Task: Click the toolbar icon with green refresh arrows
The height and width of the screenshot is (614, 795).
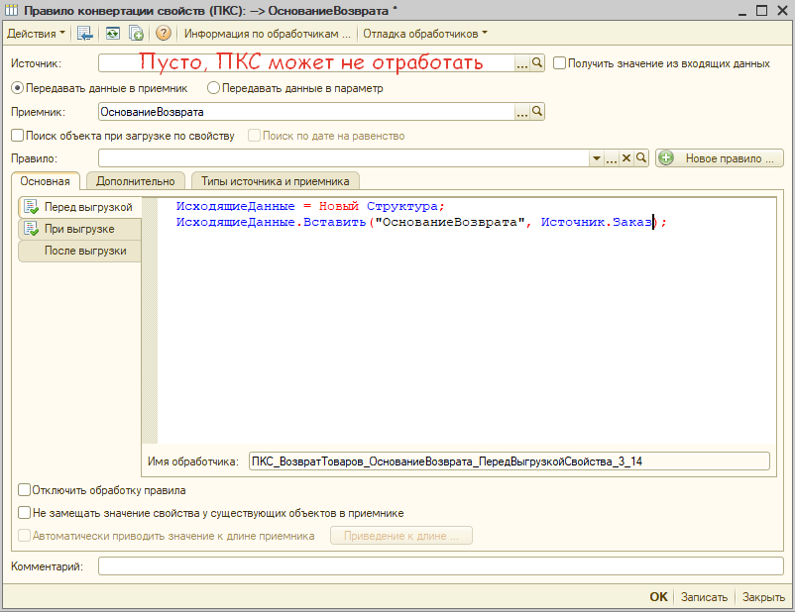Action: (x=113, y=34)
